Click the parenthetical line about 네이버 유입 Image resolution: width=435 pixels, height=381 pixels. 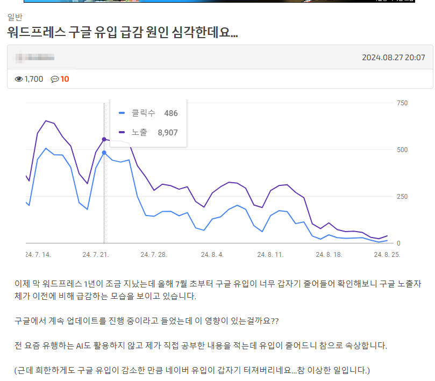point(192,370)
